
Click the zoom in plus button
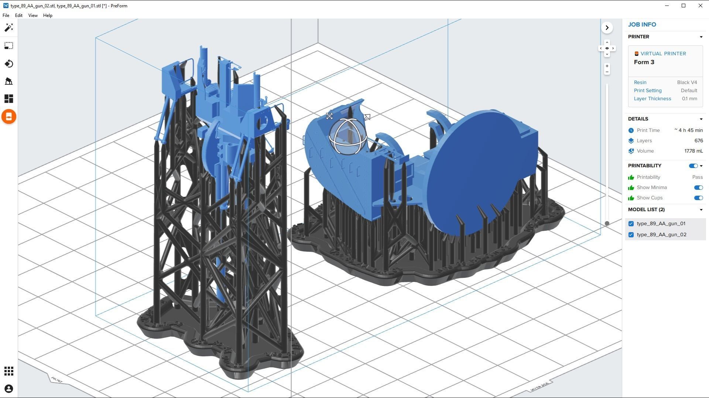point(607,66)
